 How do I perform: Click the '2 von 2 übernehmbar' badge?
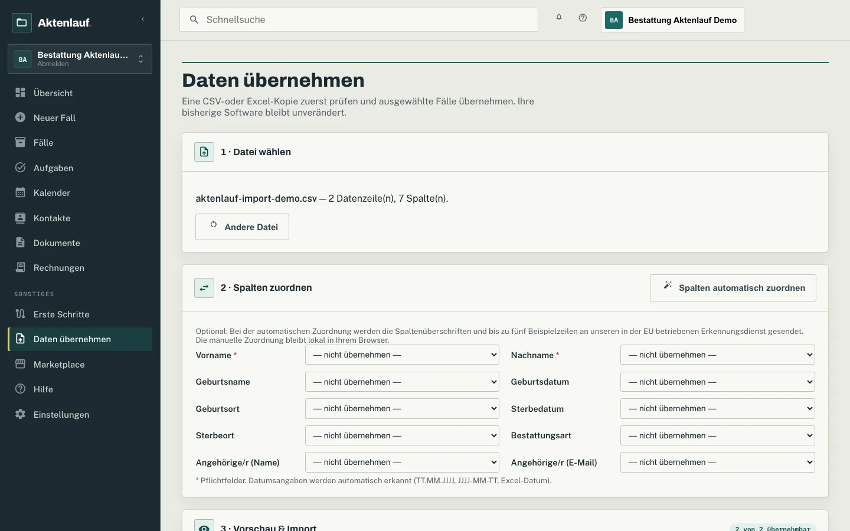tap(773, 527)
